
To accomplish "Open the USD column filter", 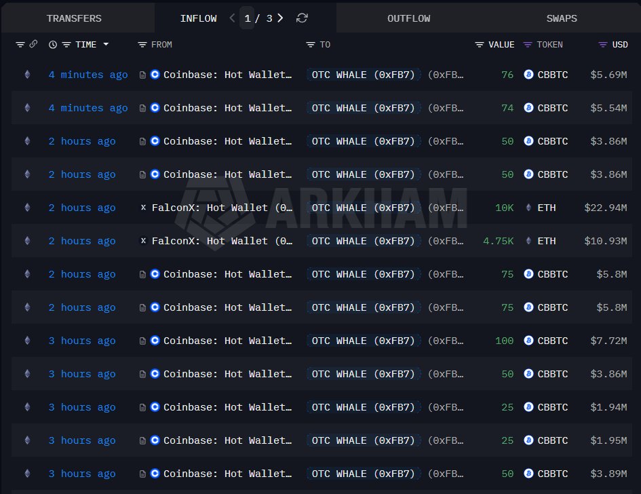I will [602, 45].
